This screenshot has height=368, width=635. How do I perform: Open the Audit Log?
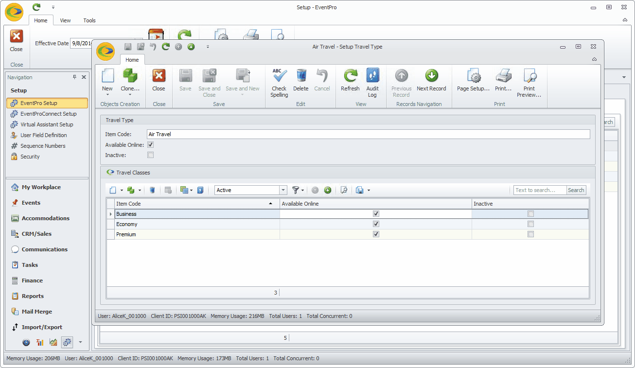tap(372, 83)
